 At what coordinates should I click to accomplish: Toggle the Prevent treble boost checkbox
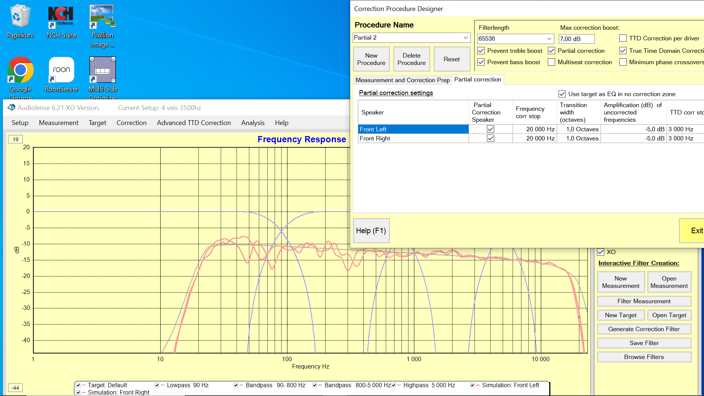tap(481, 51)
